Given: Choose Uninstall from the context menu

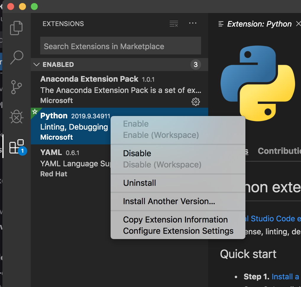Looking at the screenshot, I should tap(140, 183).
